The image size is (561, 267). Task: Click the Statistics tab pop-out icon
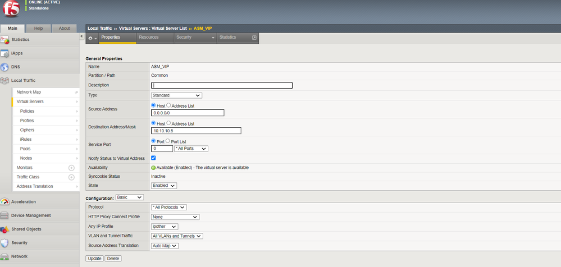254,37
